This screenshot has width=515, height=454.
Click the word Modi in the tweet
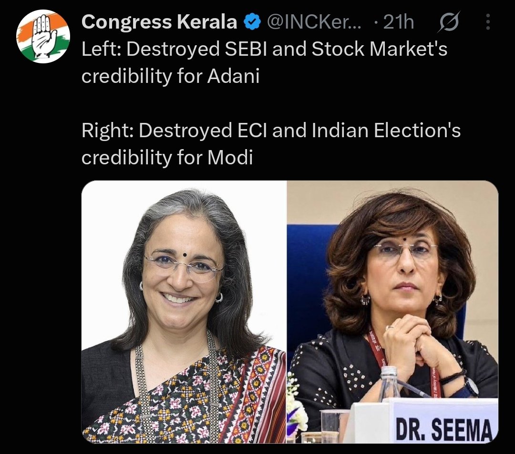click(230, 158)
